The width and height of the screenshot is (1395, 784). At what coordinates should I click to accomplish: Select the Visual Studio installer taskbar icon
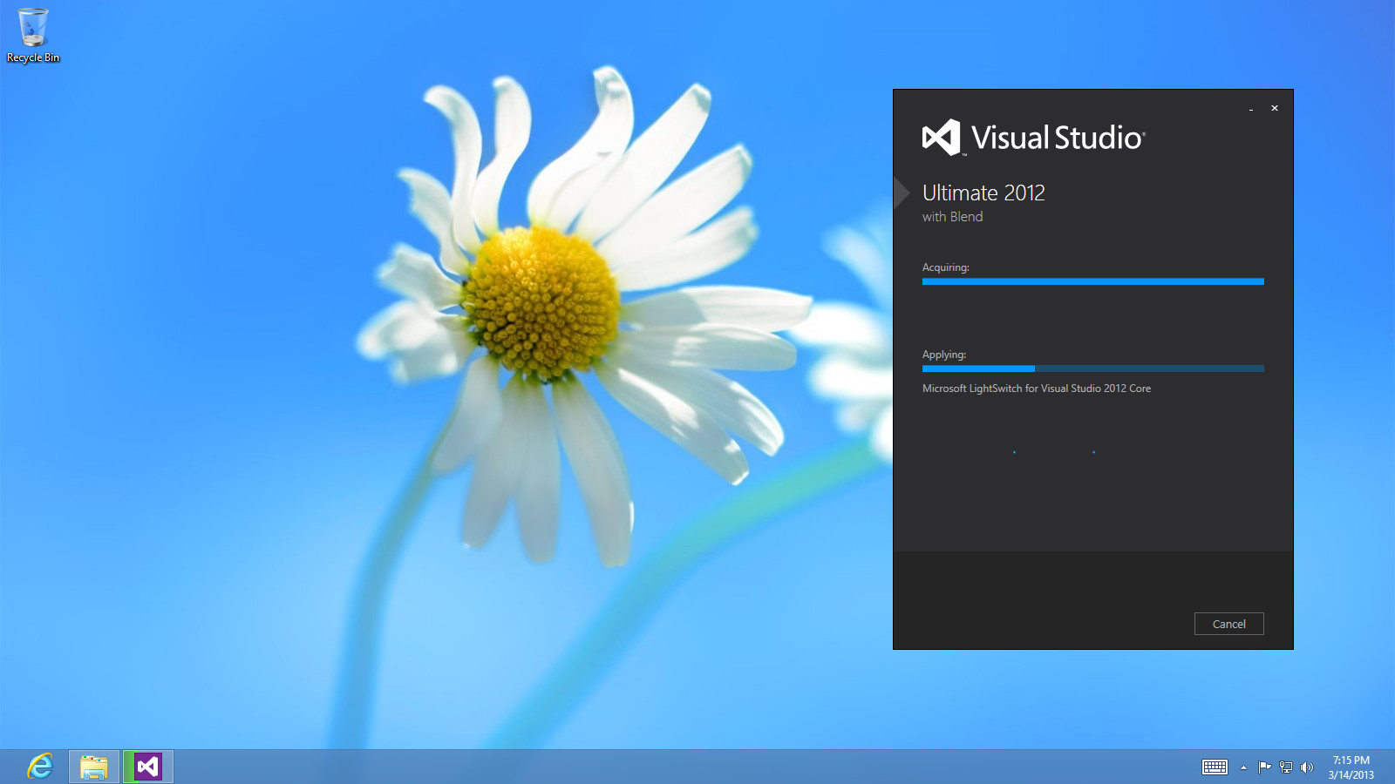pyautogui.click(x=148, y=767)
